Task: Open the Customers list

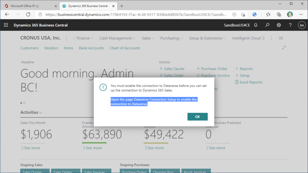Action: point(29,48)
